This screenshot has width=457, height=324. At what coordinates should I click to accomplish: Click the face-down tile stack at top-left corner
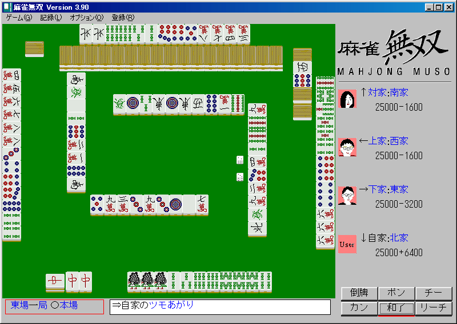click(34, 48)
